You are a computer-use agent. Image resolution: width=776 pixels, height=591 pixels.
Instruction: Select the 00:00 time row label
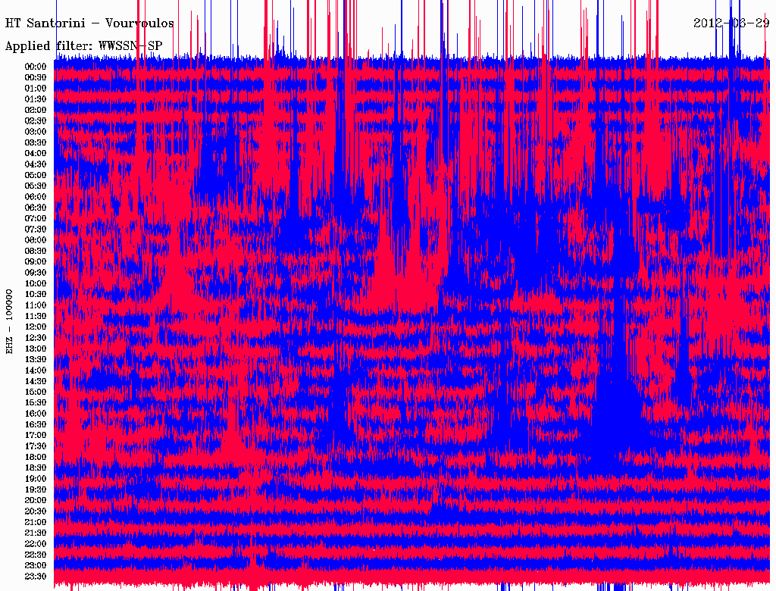[x=36, y=67]
